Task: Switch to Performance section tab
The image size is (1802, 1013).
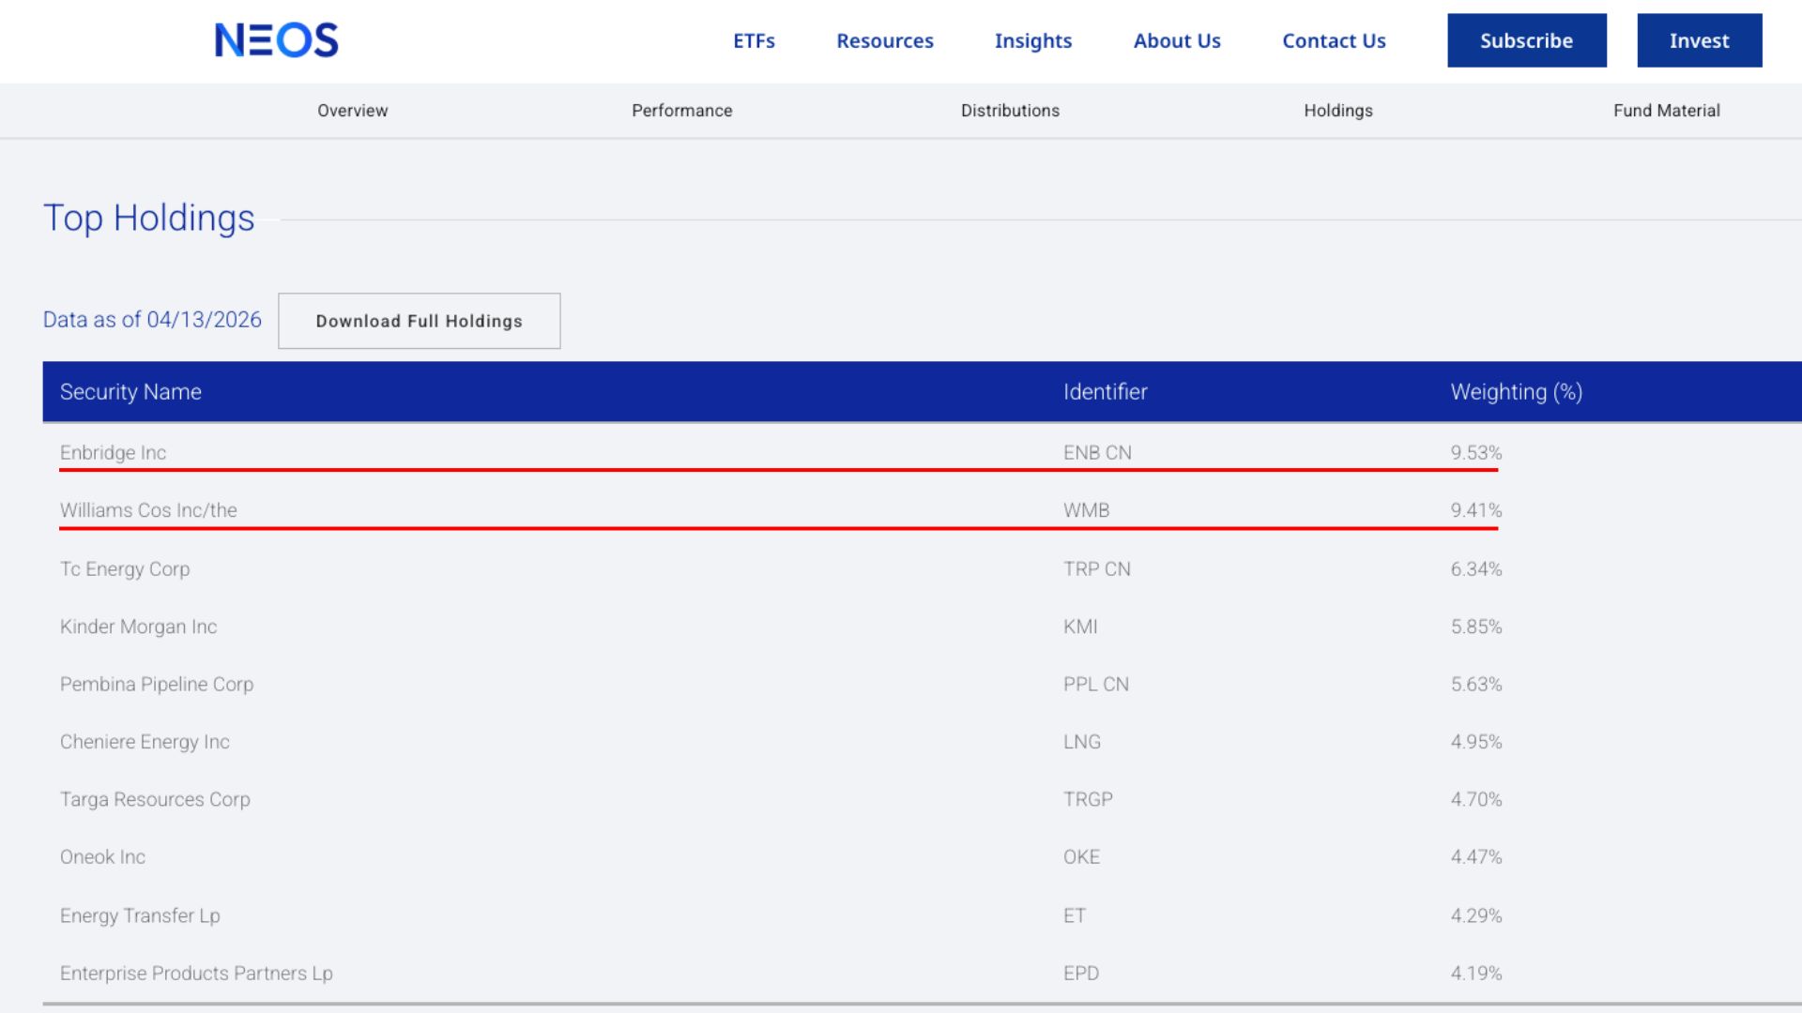Action: (681, 111)
